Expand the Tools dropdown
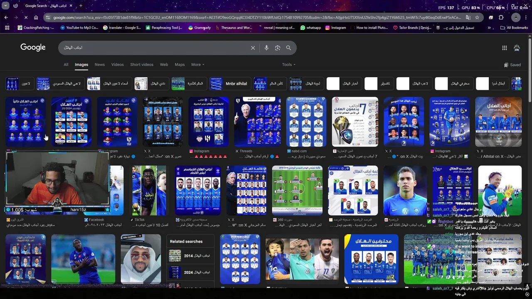Screen dimensions: 532x299 pyautogui.click(x=288, y=64)
